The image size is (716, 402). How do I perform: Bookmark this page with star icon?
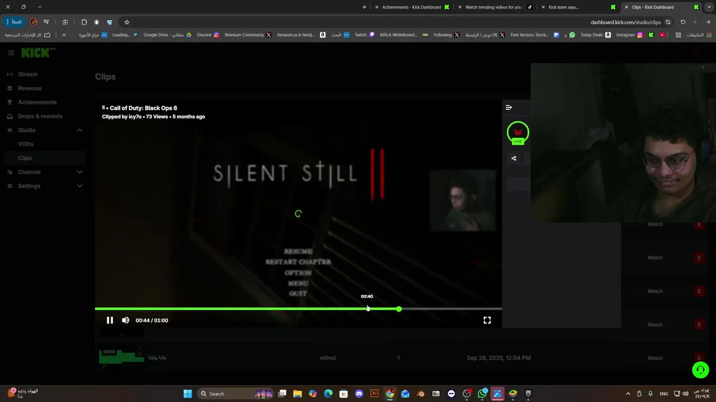127,22
